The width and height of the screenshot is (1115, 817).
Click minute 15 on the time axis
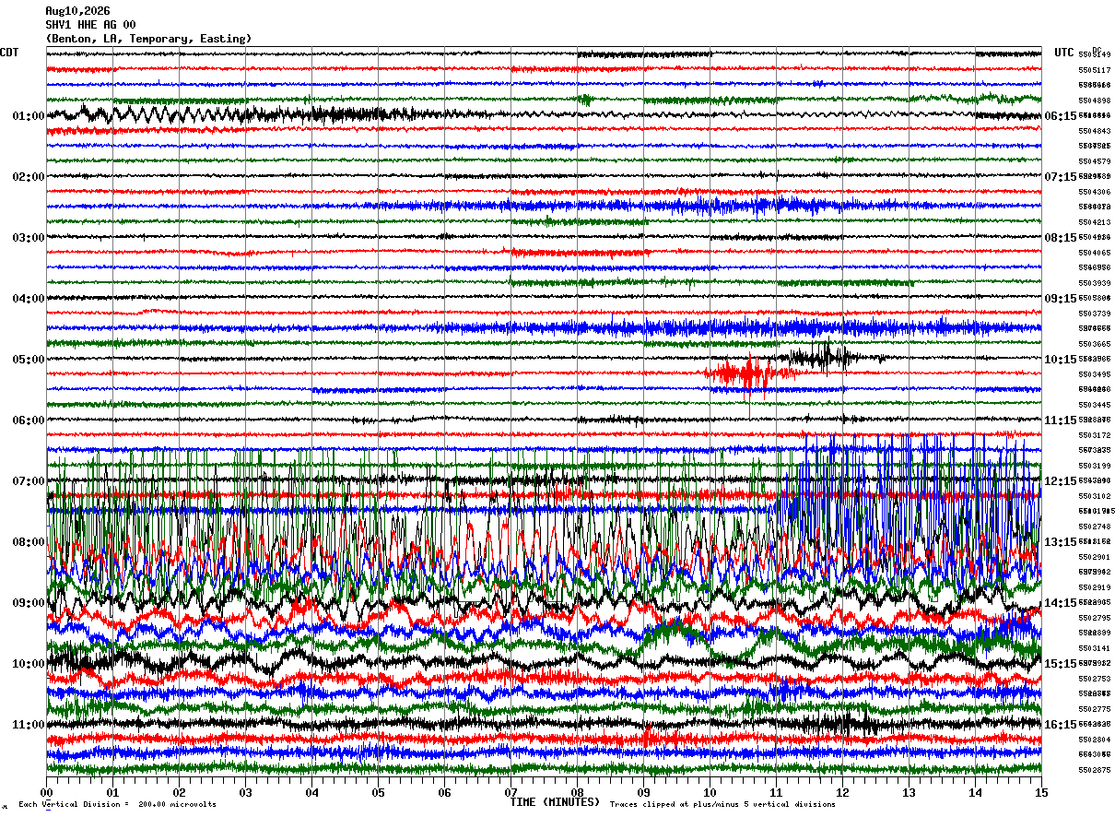[1041, 792]
